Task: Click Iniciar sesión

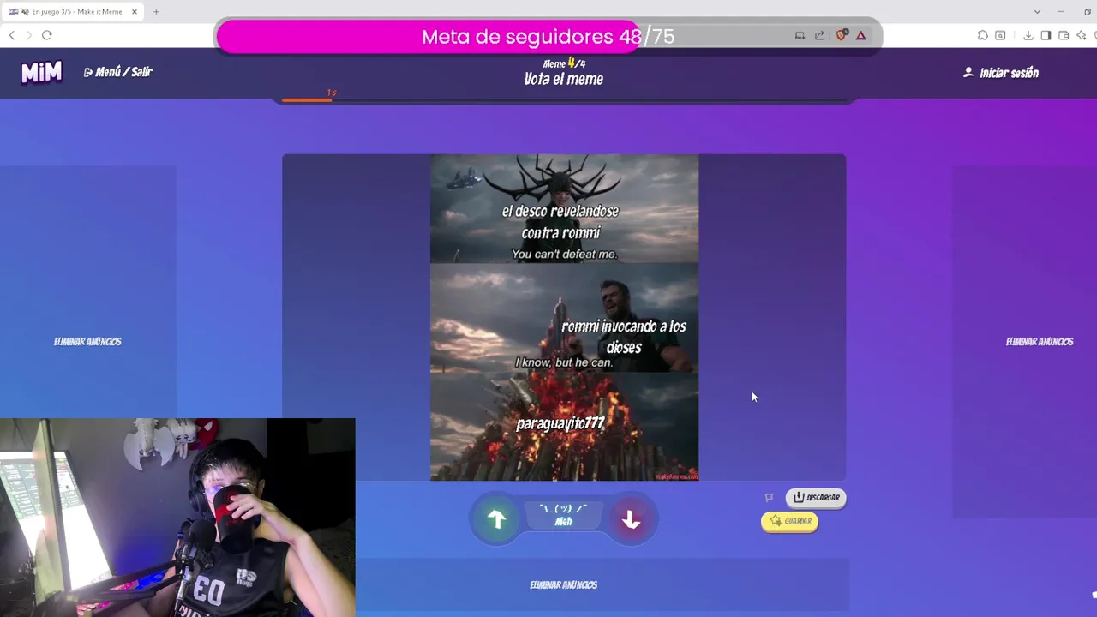Action: pos(1001,73)
